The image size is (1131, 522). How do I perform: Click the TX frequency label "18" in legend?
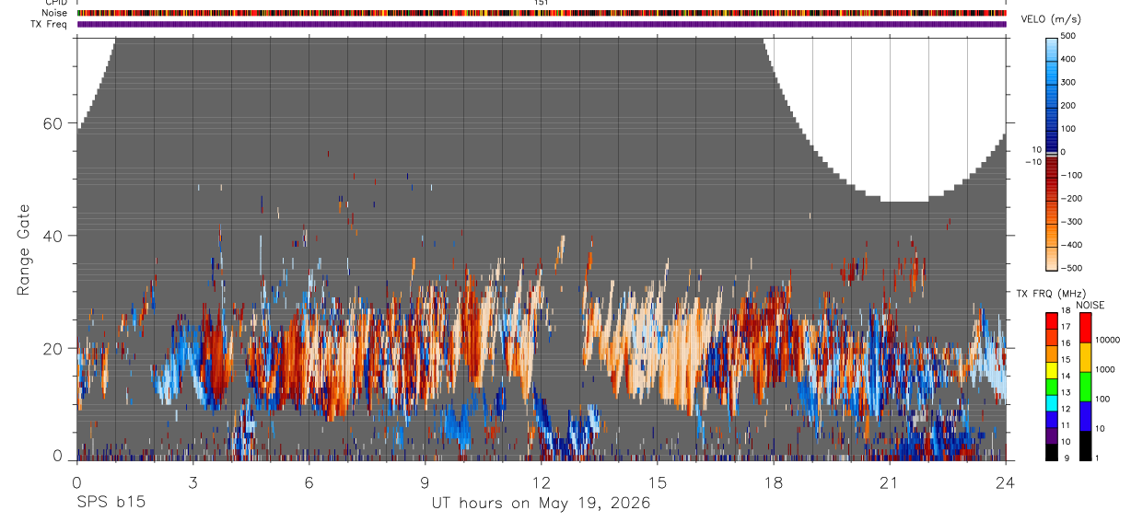pos(1066,311)
